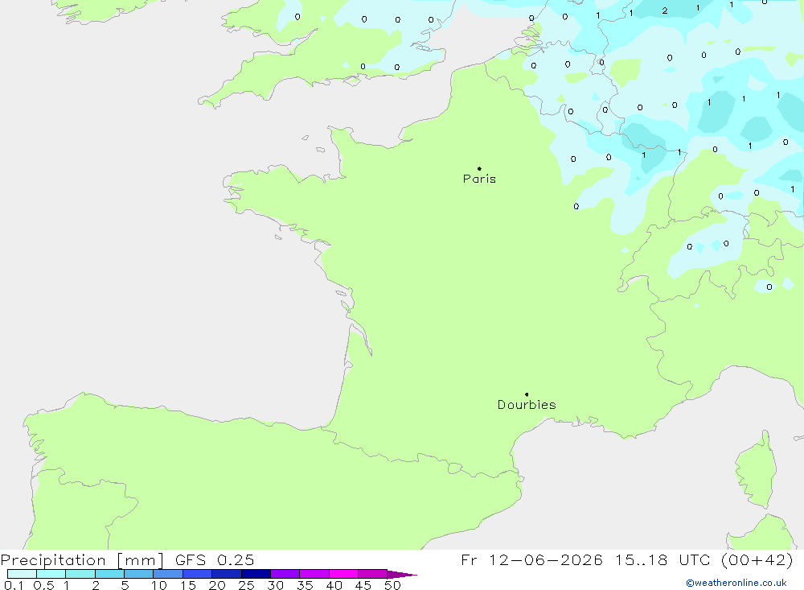
Task: Pick the 5–10 mm legend color
Action: click(138, 574)
